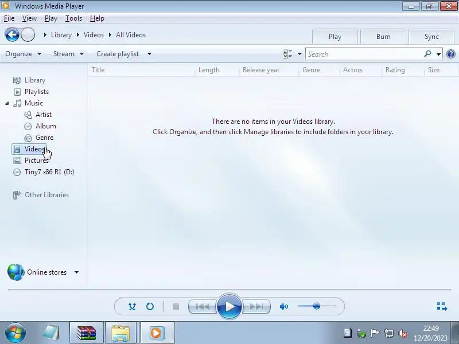Click the Tiny7 disc drive icon
The image size is (459, 344).
[x=17, y=172]
